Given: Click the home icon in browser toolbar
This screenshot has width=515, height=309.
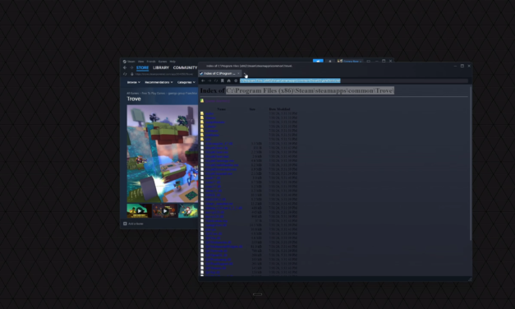Looking at the screenshot, I should pos(229,81).
